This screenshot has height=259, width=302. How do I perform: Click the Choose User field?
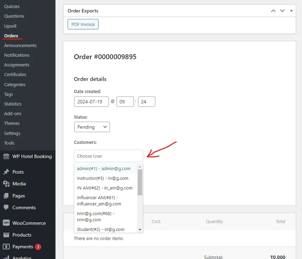pyautogui.click(x=108, y=156)
